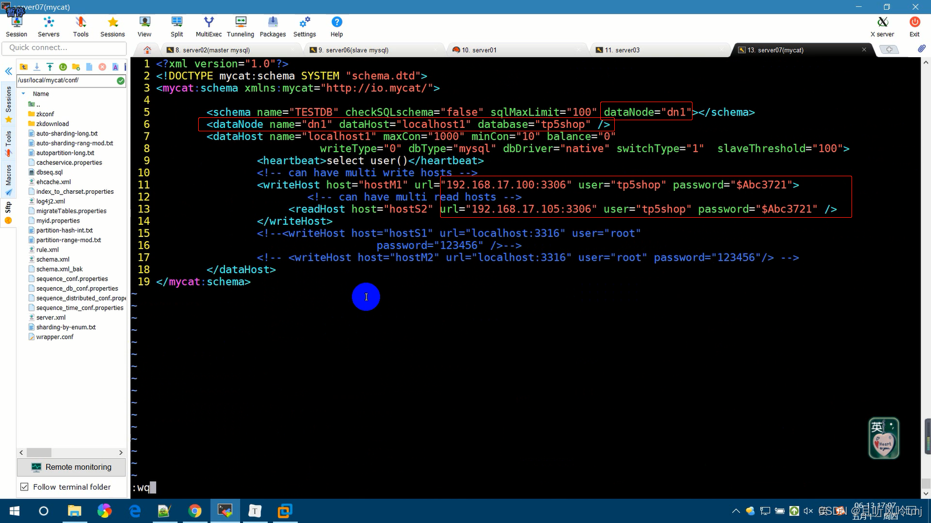Open the View toolbar button
Image resolution: width=931 pixels, height=523 pixels.
click(x=144, y=26)
